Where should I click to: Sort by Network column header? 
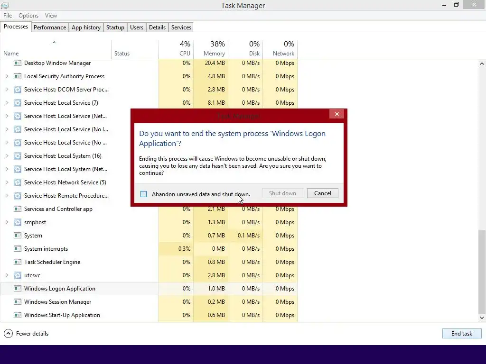pyautogui.click(x=280, y=49)
